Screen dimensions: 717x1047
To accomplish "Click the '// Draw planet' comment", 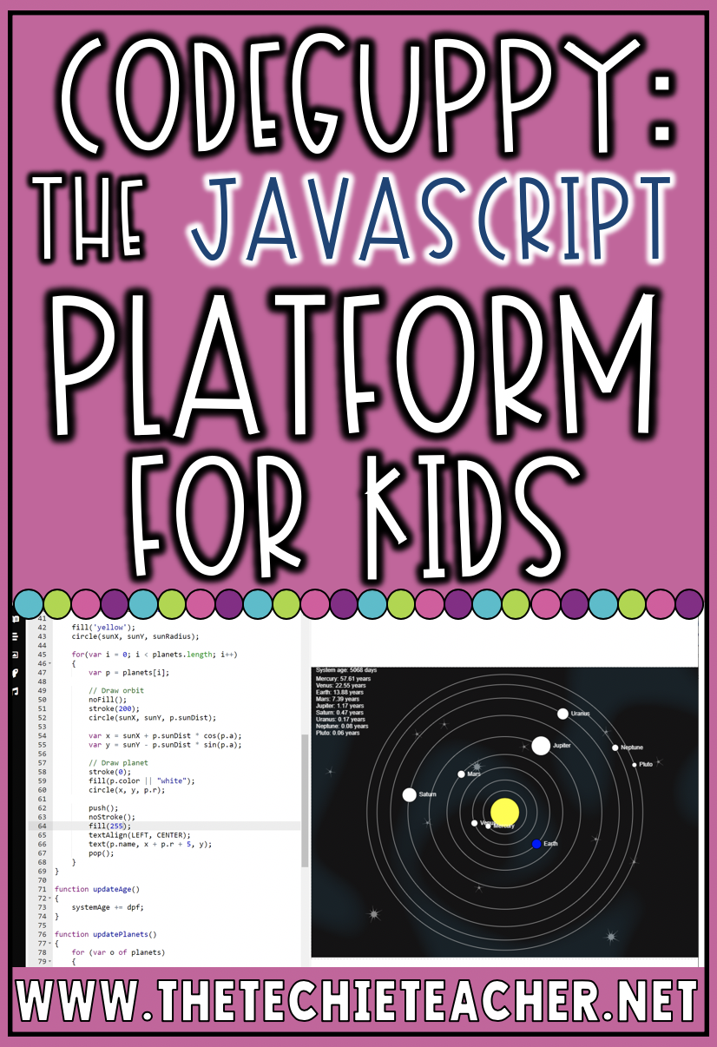I will [x=118, y=763].
